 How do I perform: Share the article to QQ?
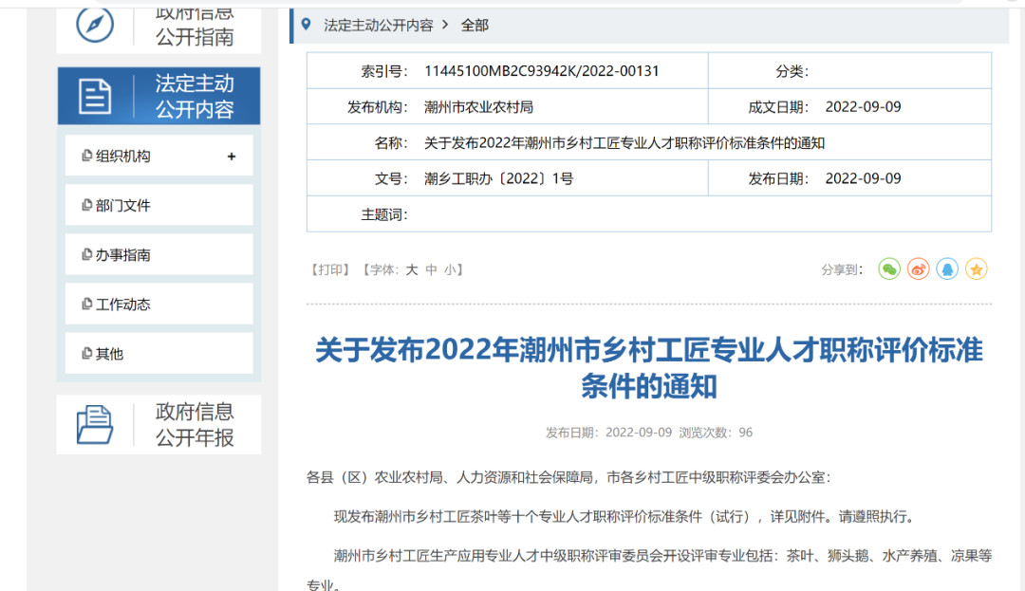click(x=946, y=269)
